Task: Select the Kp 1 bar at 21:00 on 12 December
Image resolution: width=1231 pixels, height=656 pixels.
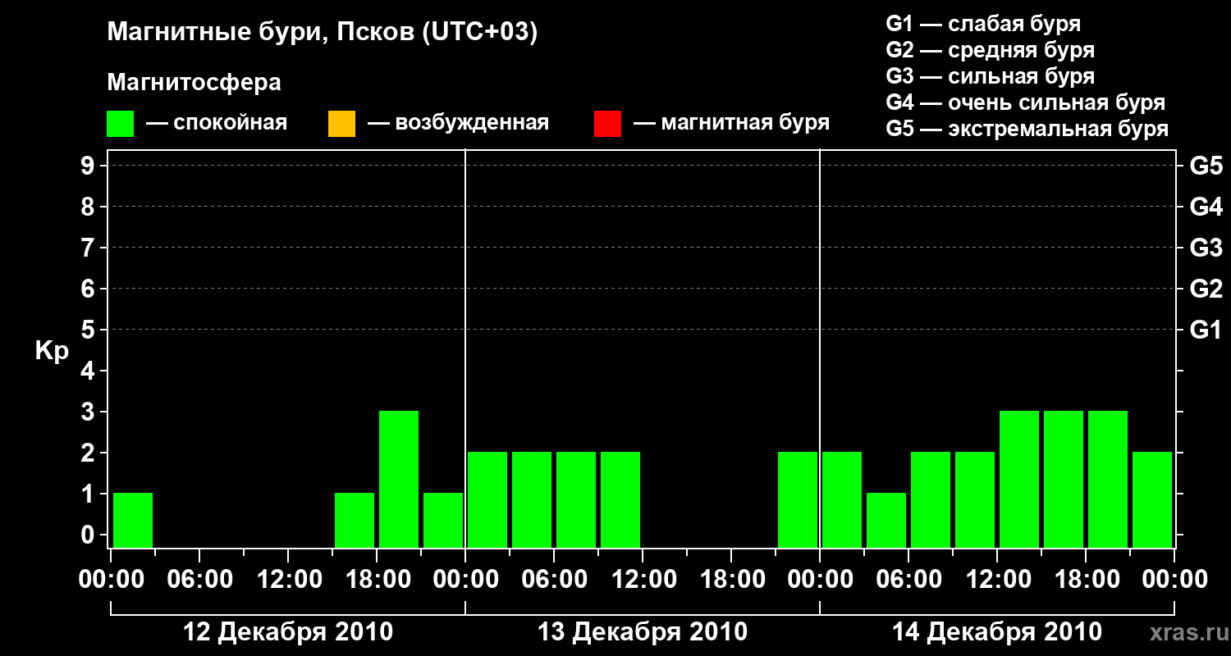Action: point(443,520)
